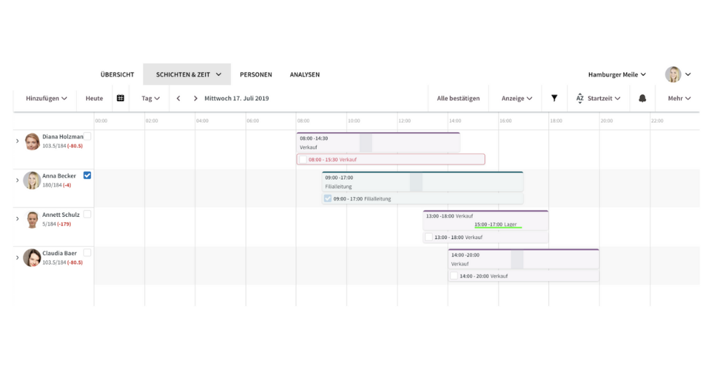Expand Annett Schulz's row

pyautogui.click(x=17, y=219)
